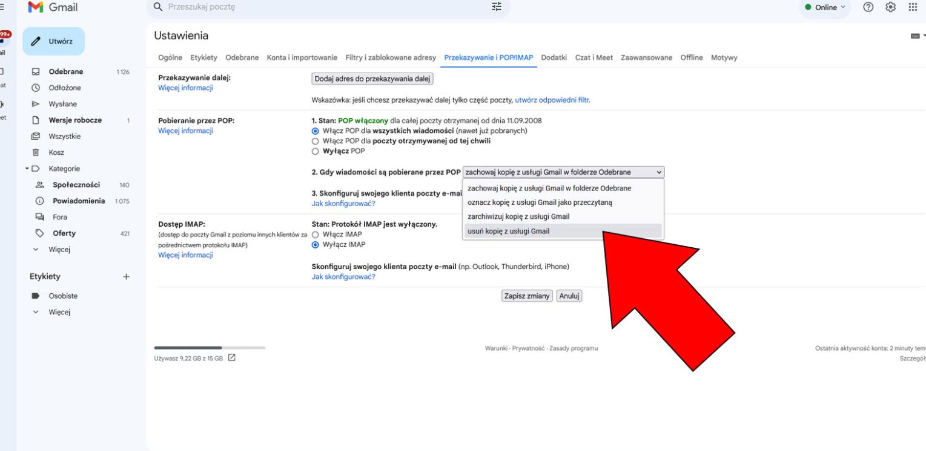Choose oznacz kopię jako przeczytaną option
Image resolution: width=926 pixels, height=451 pixels.
pyautogui.click(x=563, y=203)
